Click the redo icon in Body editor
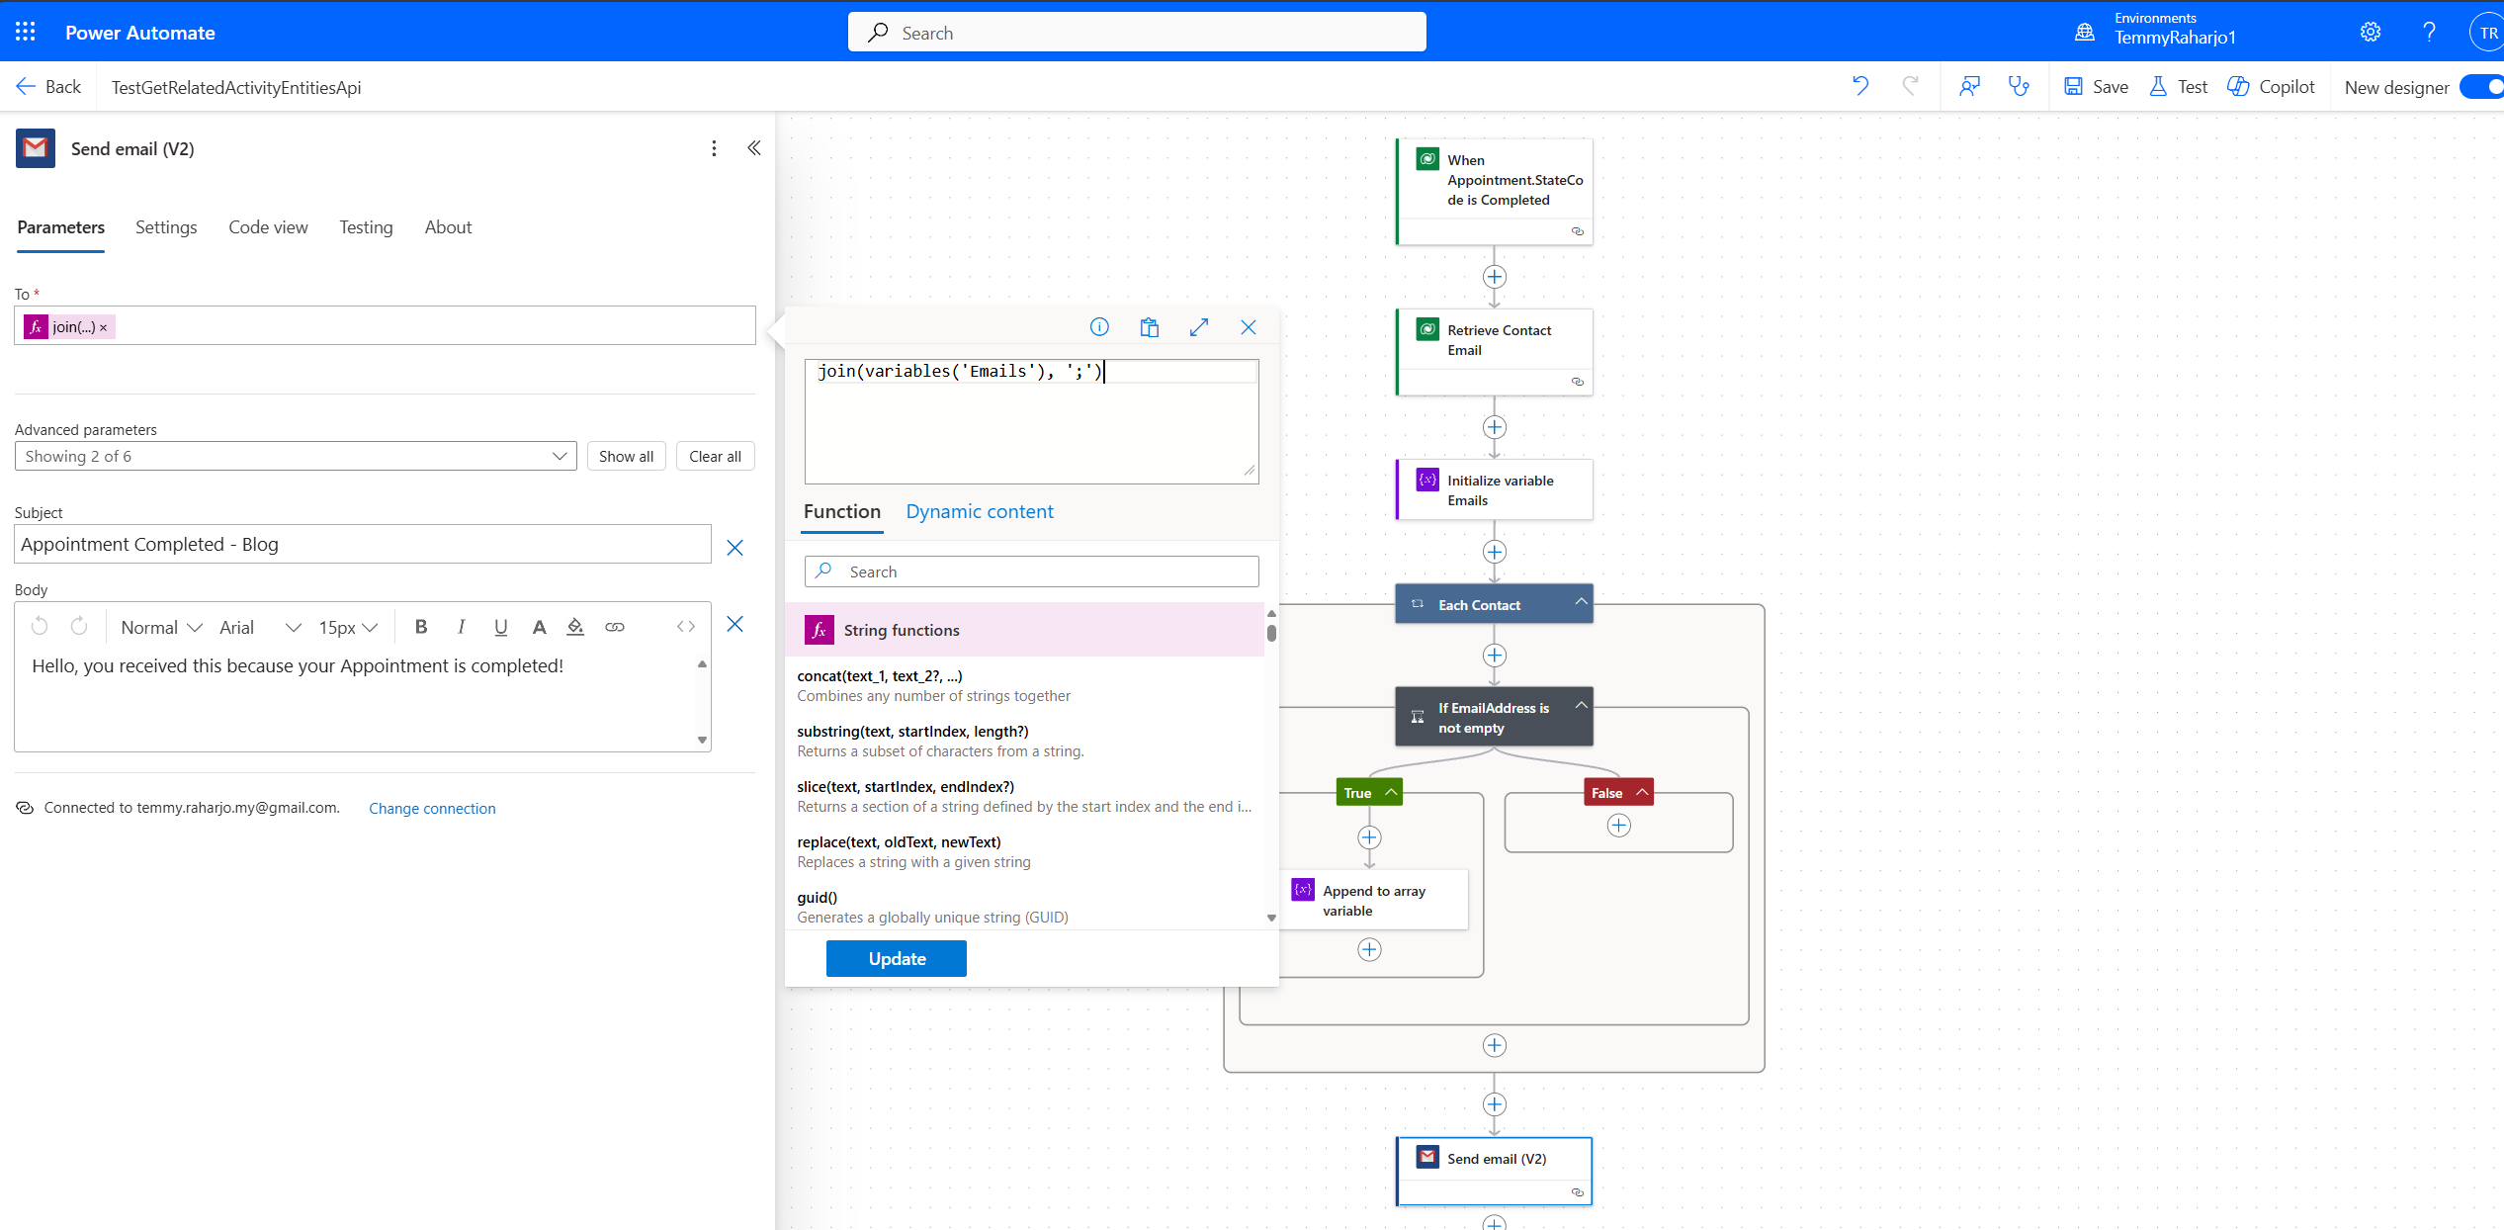2504x1230 pixels. [79, 626]
